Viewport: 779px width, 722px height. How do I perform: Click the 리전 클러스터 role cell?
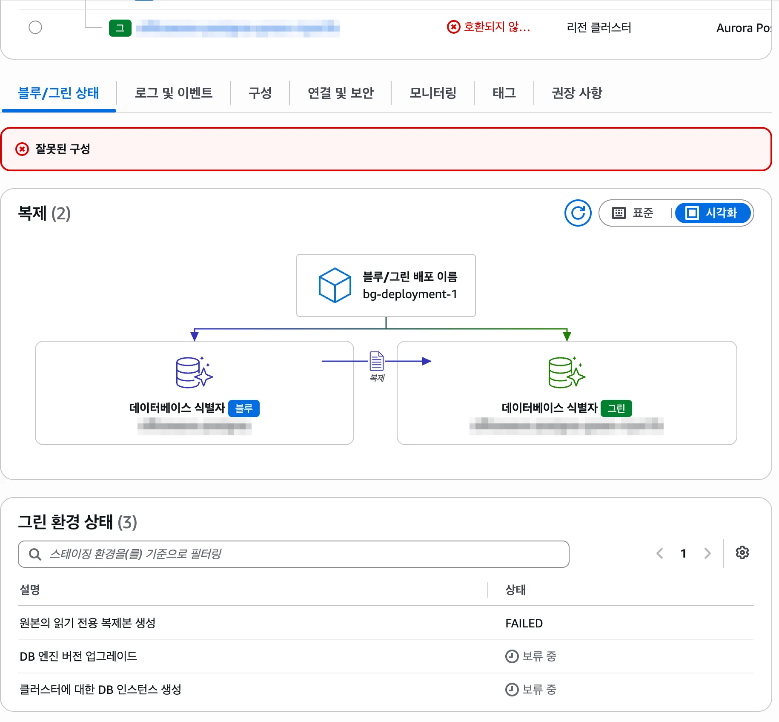click(599, 28)
